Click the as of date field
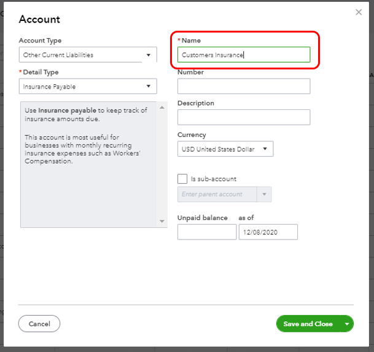The width and height of the screenshot is (374, 352). (x=268, y=232)
